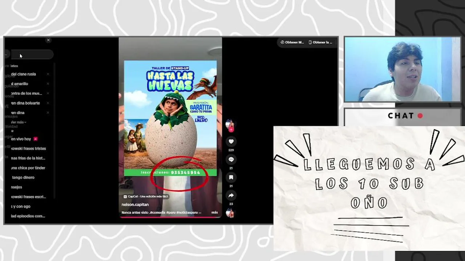Select 'una chica por tinder' suggestion
The image size is (465, 261).
tap(28, 168)
